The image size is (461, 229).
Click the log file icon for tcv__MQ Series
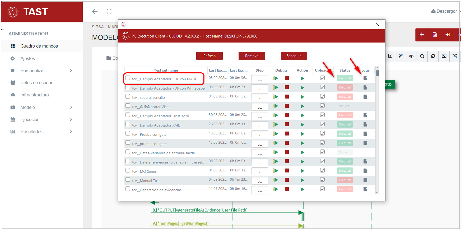(x=365, y=171)
